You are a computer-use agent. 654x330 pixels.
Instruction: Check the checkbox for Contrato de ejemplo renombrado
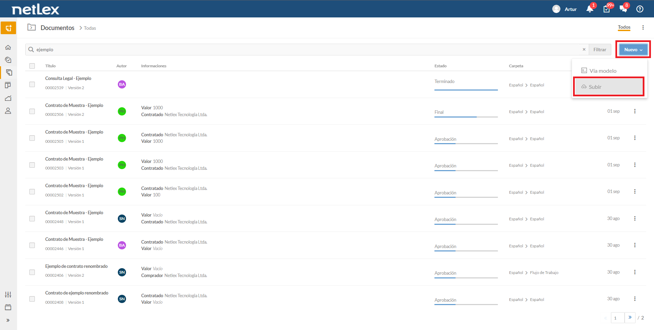point(32,299)
